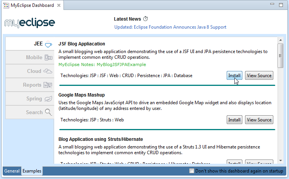This screenshot has width=289, height=179.
Task: Close the MyEclipse Dashboard tab
Action: [58, 5]
